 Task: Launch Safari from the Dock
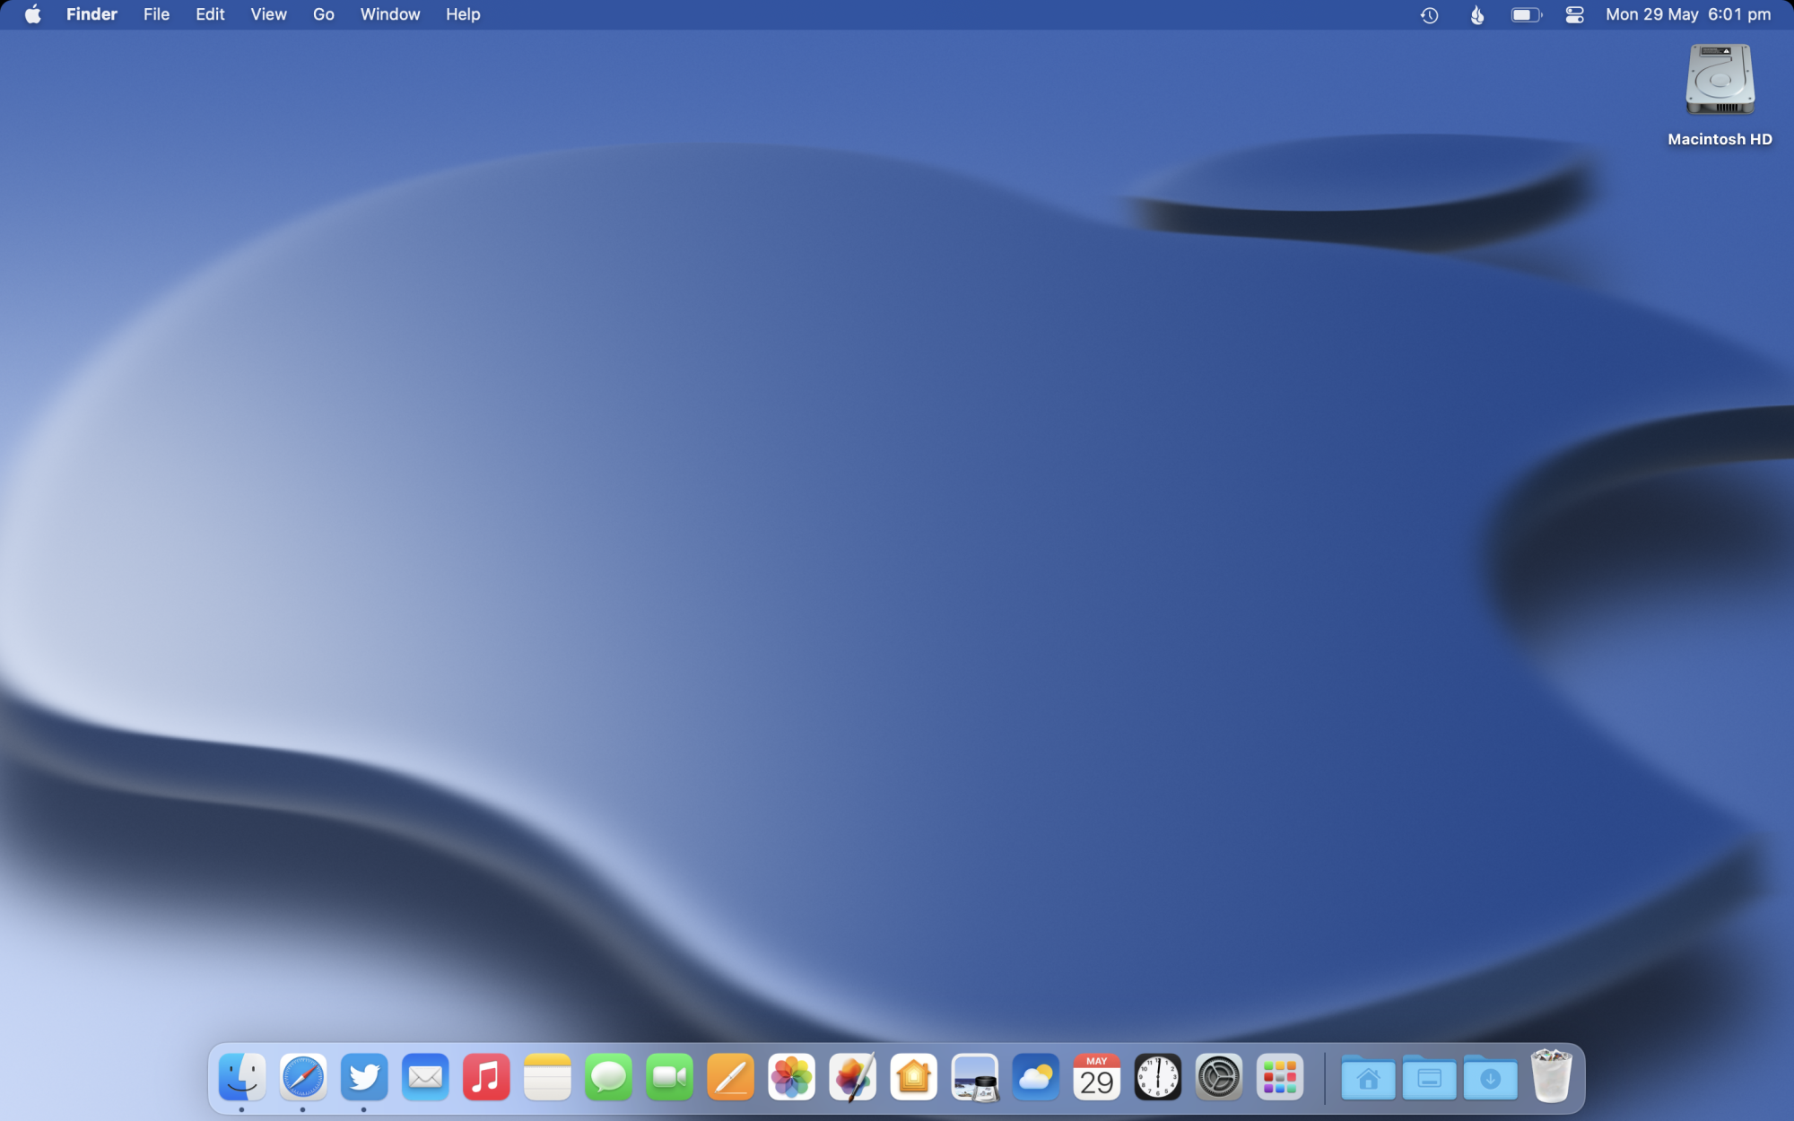pos(303,1077)
